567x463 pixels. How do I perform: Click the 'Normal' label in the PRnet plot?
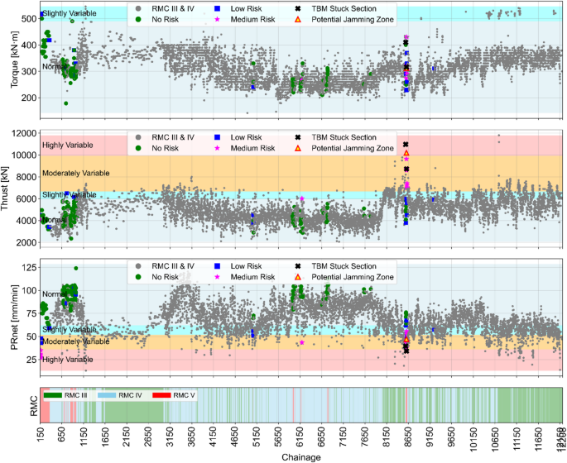click(x=54, y=294)
